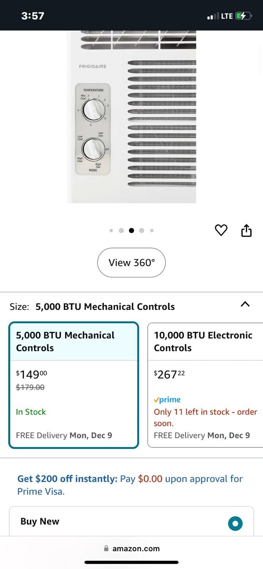263x569 pixels.
Task: Tap the Prime logo on 10,000 BTU card
Action: click(x=167, y=400)
